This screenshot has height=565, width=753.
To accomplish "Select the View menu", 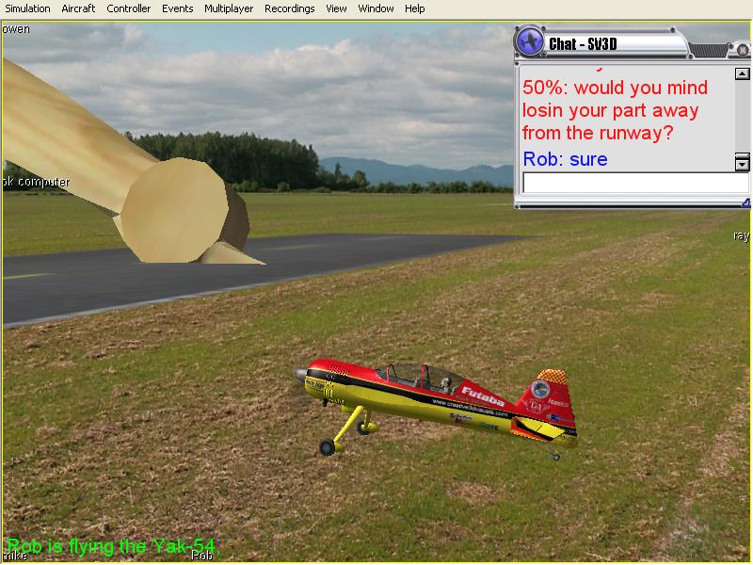I will click(x=336, y=8).
